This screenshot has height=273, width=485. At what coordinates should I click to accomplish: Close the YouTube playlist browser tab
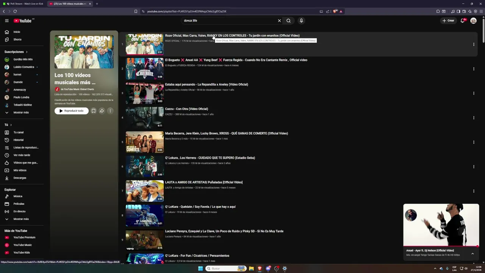pyautogui.click(x=90, y=4)
